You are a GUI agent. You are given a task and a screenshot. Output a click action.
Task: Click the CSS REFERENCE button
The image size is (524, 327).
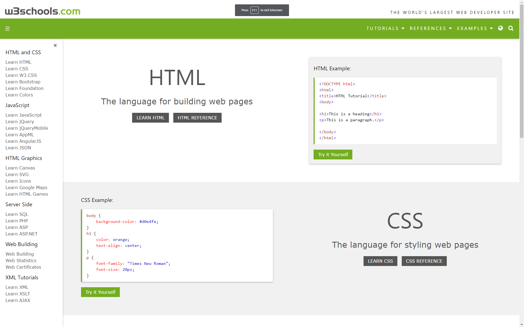tap(424, 261)
